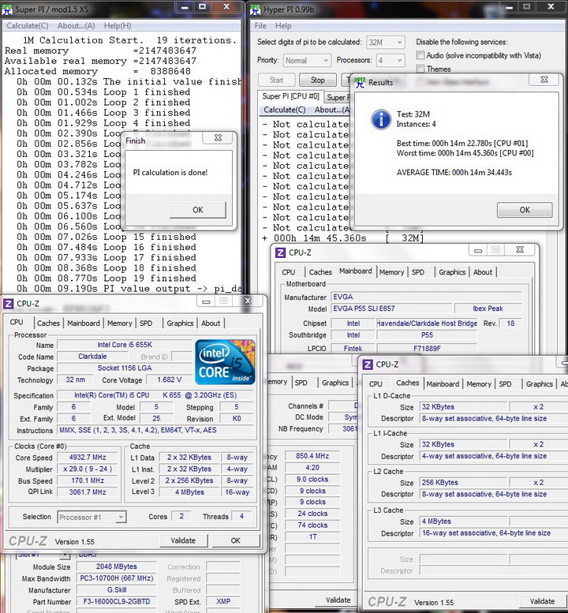
Task: Select CPU tab in Caches CPU-Z window
Action: [x=376, y=384]
